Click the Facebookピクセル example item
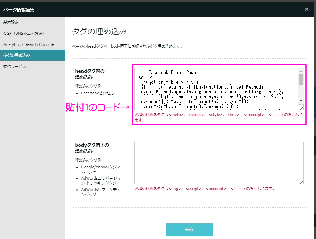Screen dimensions: 316x239 click(97, 93)
